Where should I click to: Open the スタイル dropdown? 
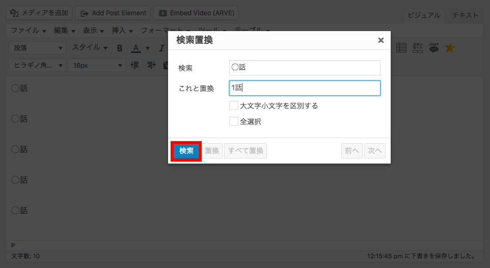[89, 47]
